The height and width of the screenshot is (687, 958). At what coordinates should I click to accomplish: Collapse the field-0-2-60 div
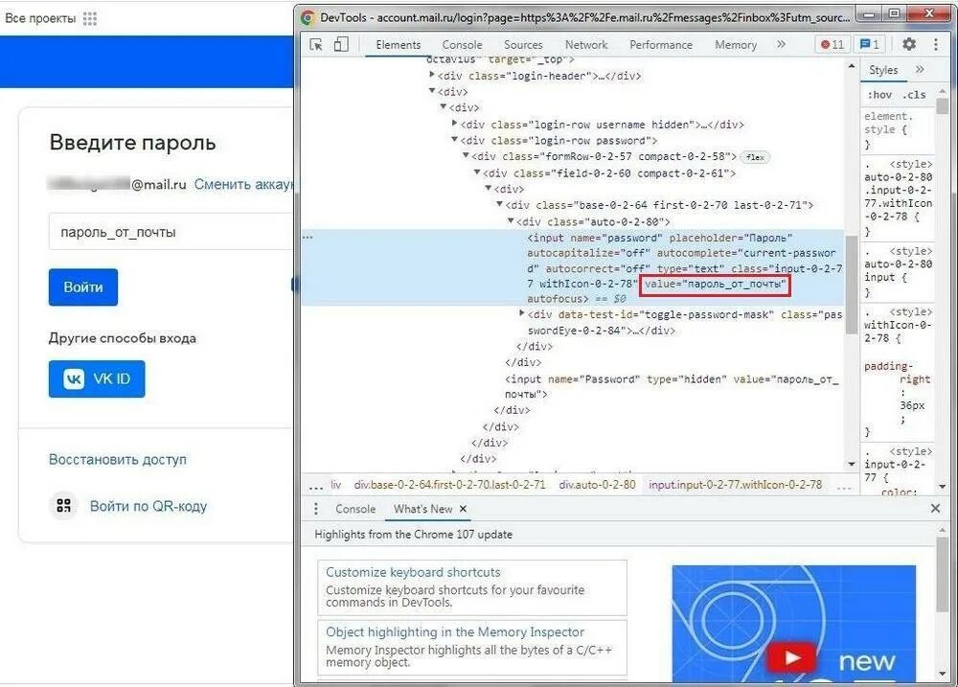pos(477,172)
